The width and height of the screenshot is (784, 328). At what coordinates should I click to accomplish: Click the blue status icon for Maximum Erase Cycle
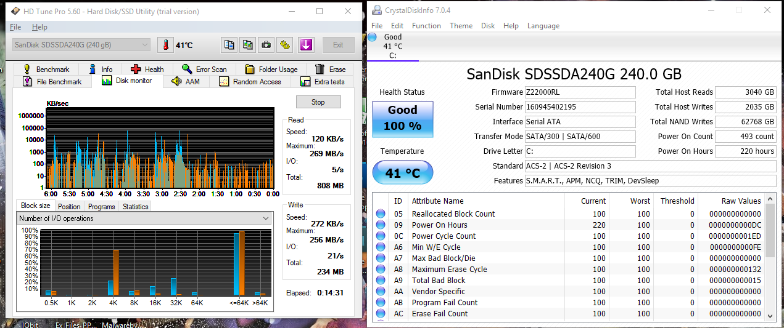tap(381, 270)
